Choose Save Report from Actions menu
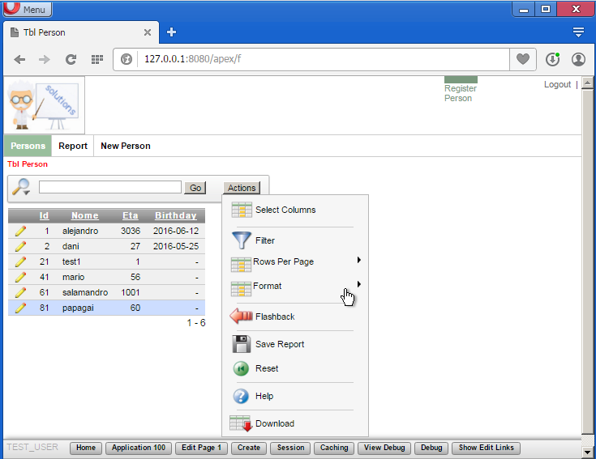Viewport: 596px width, 459px height. [x=280, y=344]
